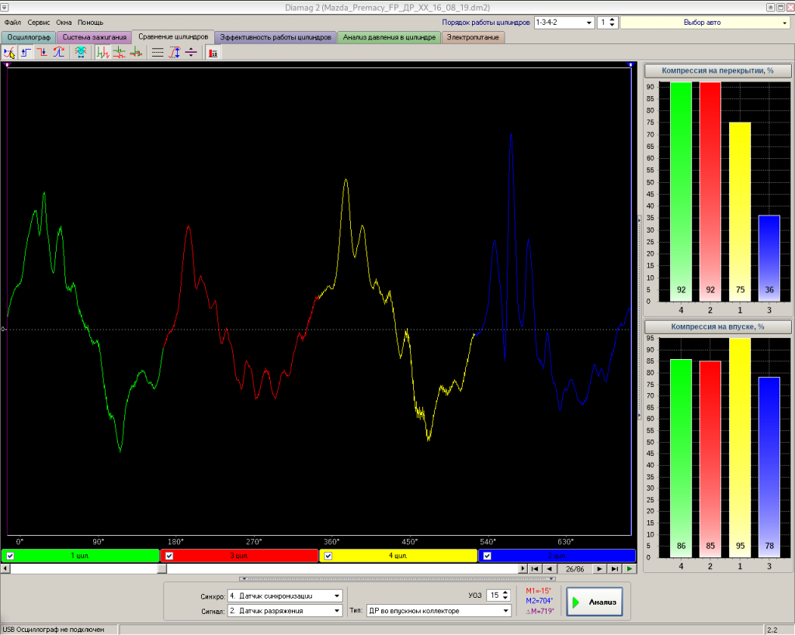Click the horizontal scrollbar left arrow

pos(5,568)
